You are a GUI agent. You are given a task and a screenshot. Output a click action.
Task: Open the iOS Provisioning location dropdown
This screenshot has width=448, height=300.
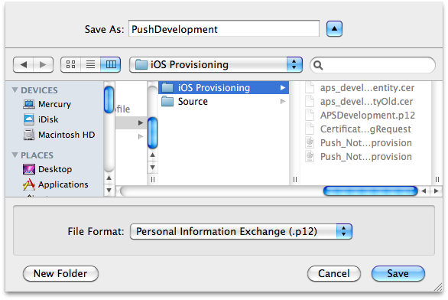[x=216, y=64]
